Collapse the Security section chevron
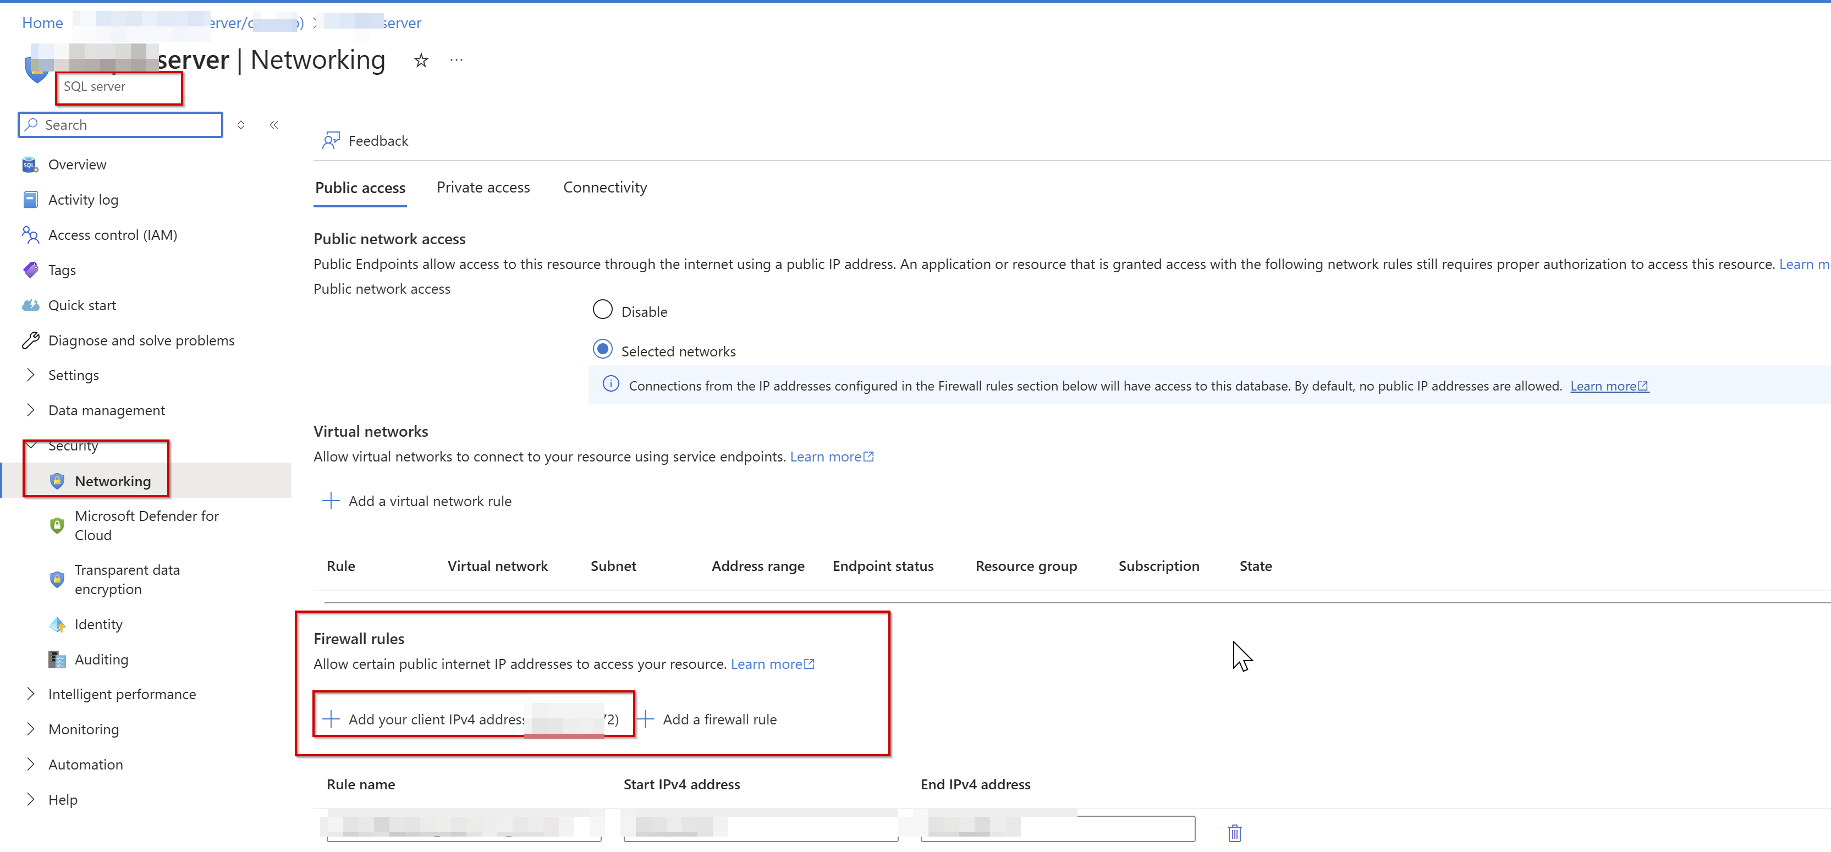Image resolution: width=1831 pixels, height=852 pixels. pos(31,445)
